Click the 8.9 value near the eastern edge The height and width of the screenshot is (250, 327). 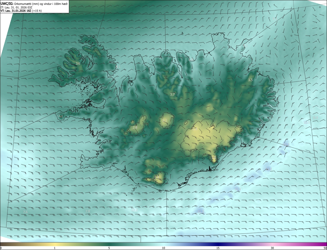click(316, 118)
